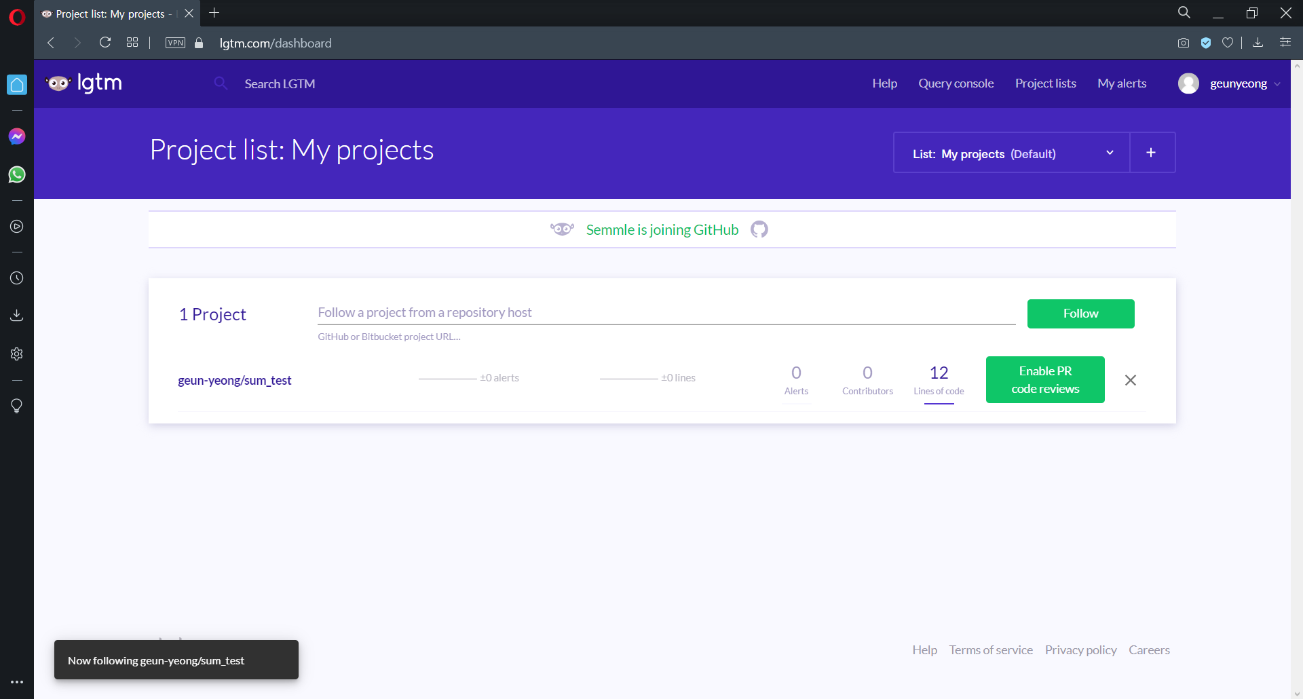Viewport: 1303px width, 699px height.
Task: Click the Search LGTM magnifier icon
Action: click(x=221, y=83)
